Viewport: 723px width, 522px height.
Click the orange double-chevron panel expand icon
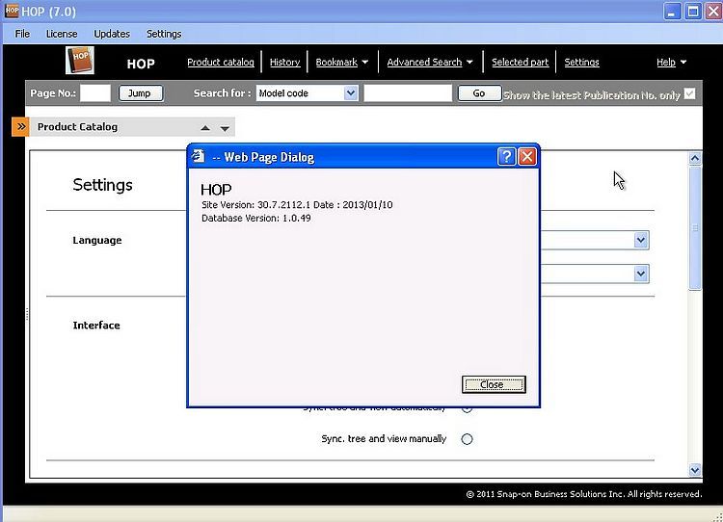20,127
